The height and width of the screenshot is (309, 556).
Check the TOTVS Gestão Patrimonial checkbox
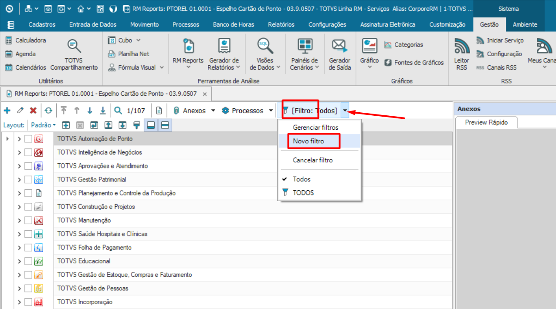[x=28, y=179]
